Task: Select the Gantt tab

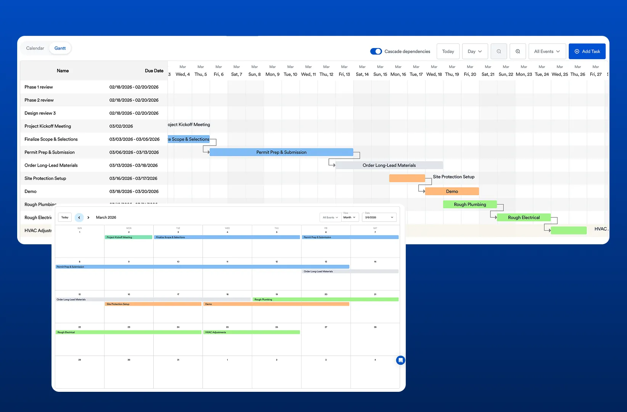Action: [x=60, y=48]
